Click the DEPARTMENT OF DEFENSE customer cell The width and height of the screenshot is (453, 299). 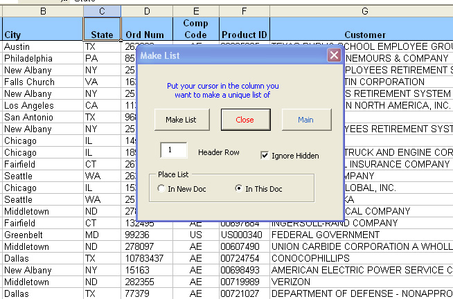(362, 293)
